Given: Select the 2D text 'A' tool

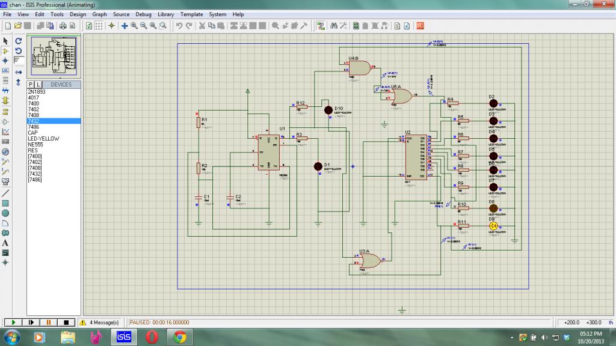Looking at the screenshot, I should coord(5,243).
